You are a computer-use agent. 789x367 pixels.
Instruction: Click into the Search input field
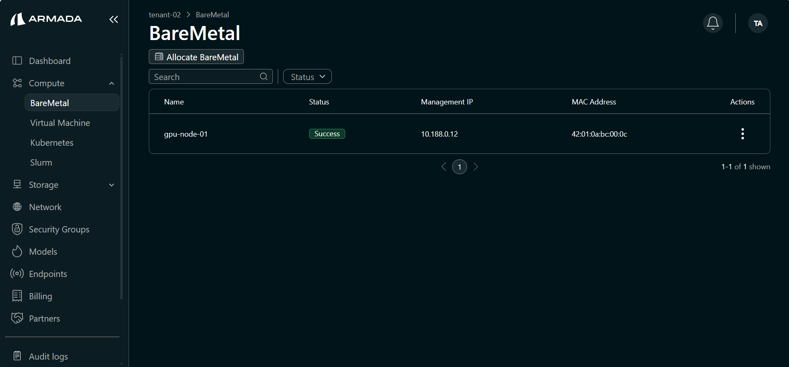point(205,76)
